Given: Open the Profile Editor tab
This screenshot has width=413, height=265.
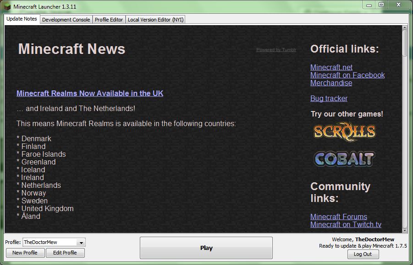Looking at the screenshot, I should tap(109, 20).
